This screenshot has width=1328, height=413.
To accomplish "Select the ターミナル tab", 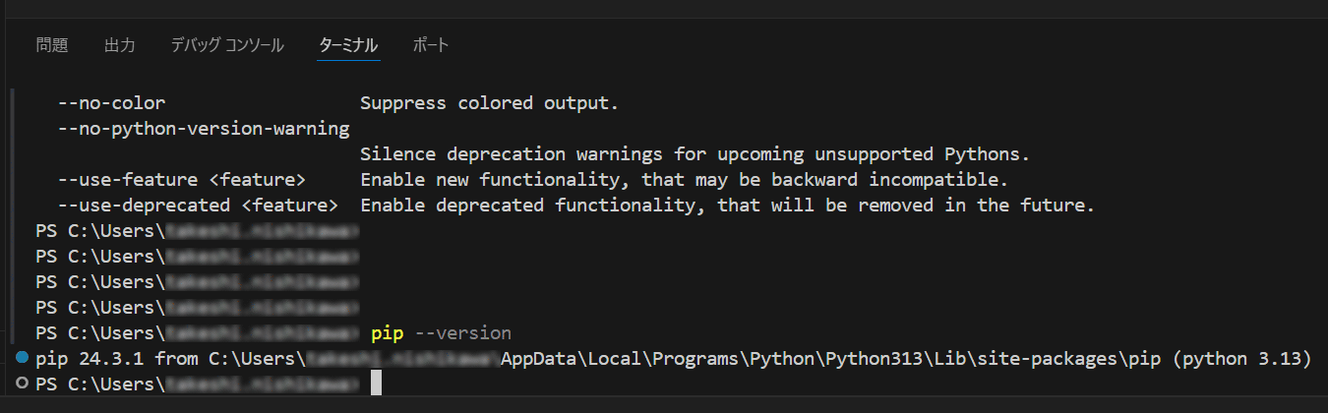I will [348, 45].
